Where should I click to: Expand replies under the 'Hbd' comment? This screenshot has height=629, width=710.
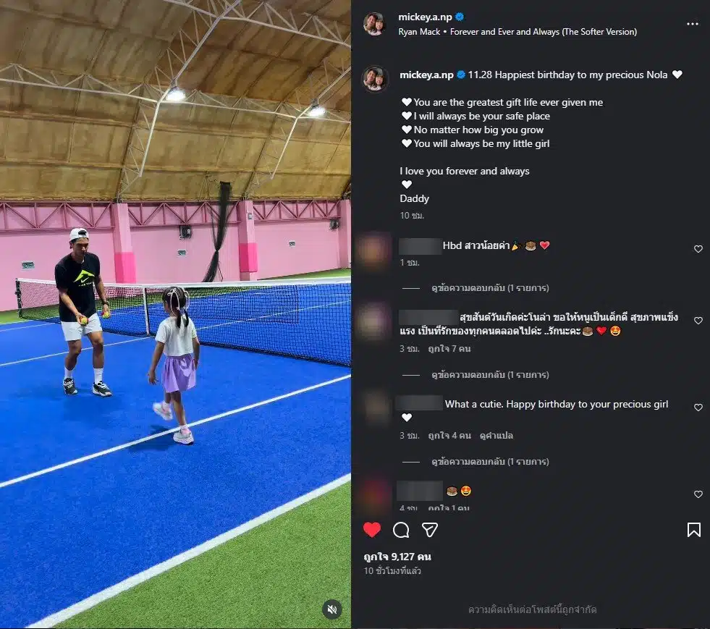tap(490, 288)
